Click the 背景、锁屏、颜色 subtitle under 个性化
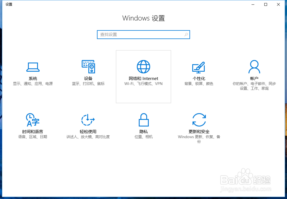This screenshot has width=287, height=199. click(x=199, y=83)
